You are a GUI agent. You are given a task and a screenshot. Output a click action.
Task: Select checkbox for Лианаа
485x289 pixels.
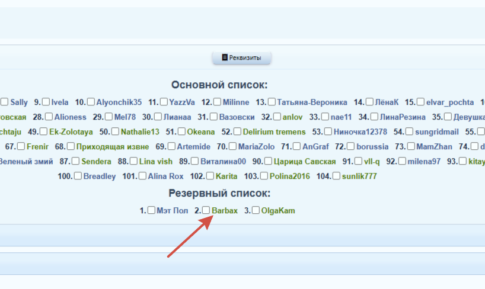[x=158, y=117]
